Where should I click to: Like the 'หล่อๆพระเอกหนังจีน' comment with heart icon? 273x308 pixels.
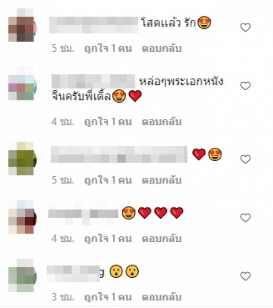pyautogui.click(x=245, y=86)
